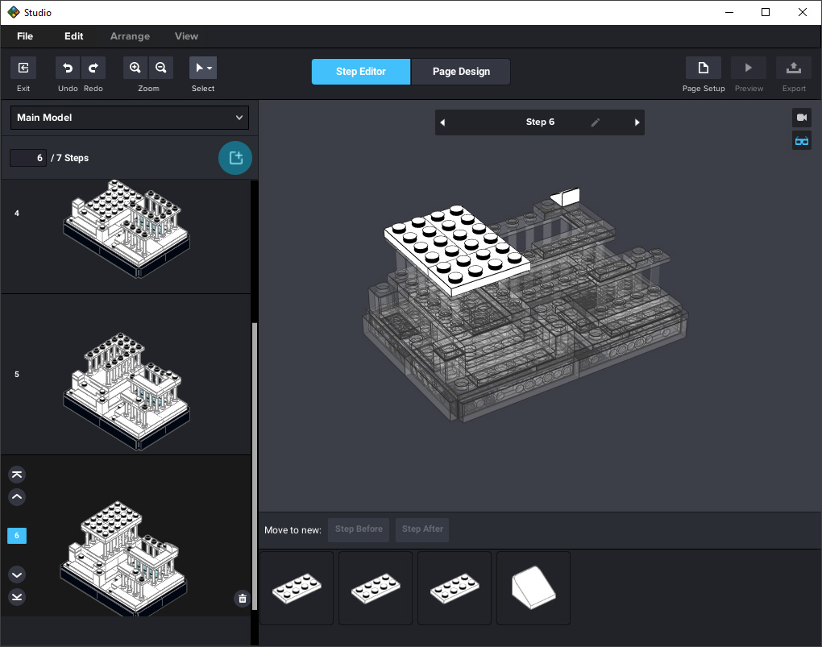The width and height of the screenshot is (822, 647).
Task: Redo the last action
Action: pos(93,68)
